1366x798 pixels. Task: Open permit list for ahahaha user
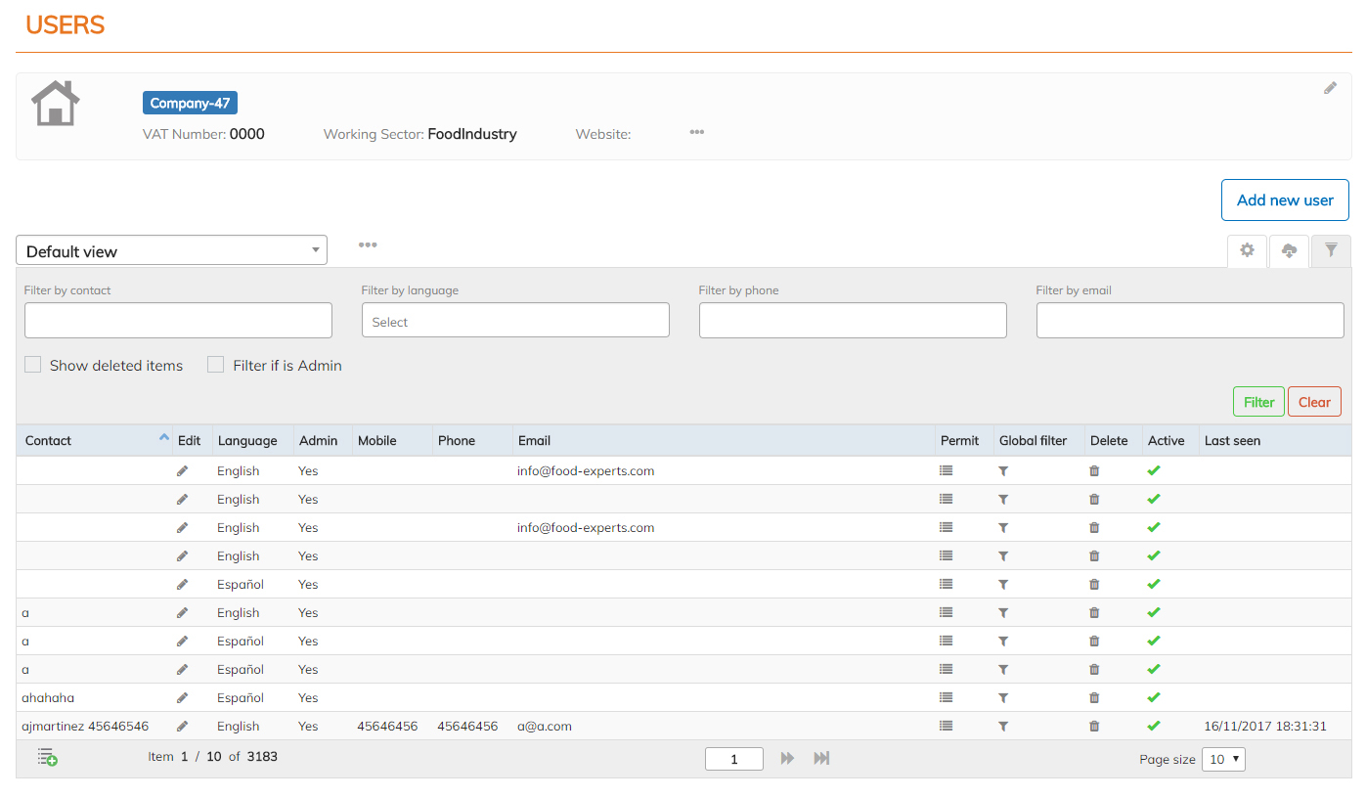pos(946,698)
